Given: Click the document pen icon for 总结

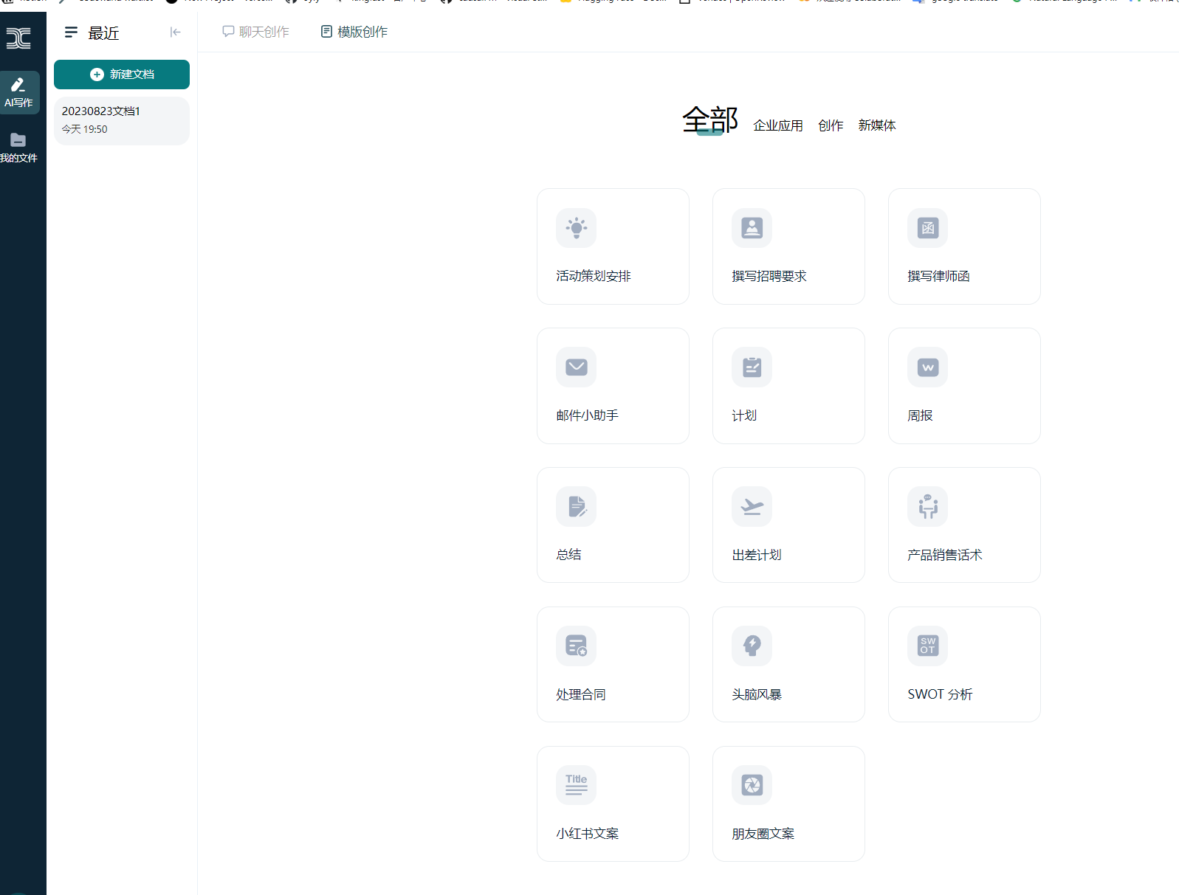Looking at the screenshot, I should (576, 507).
